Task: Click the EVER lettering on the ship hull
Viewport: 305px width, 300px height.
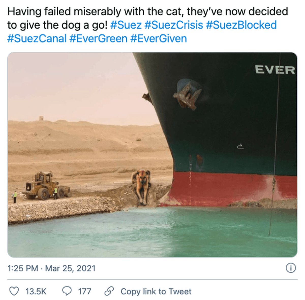Action: [275, 70]
